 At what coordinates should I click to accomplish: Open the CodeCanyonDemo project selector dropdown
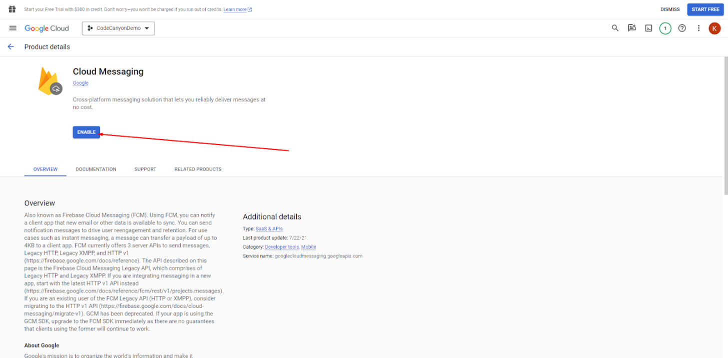click(118, 28)
